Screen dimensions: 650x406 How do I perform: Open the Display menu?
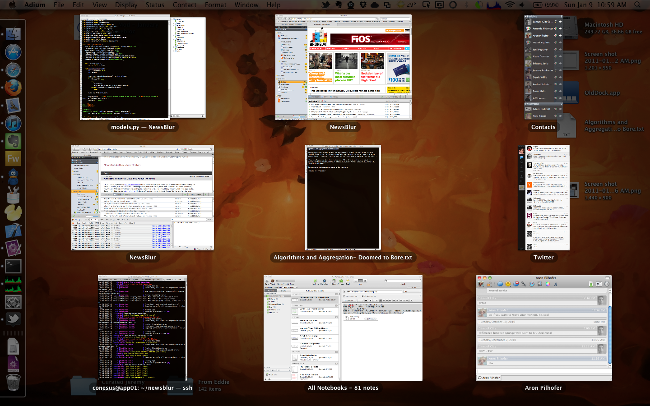pos(126,5)
